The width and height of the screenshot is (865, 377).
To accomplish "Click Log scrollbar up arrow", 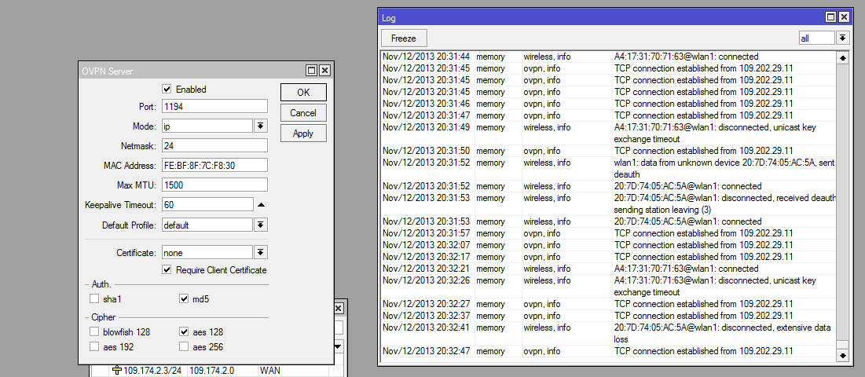I will (842, 57).
